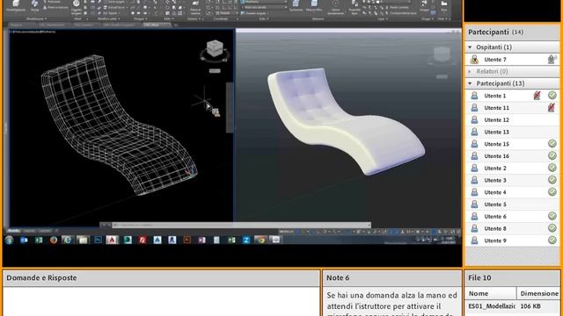Click Utente 11 muted microphone icon

[x=552, y=107]
